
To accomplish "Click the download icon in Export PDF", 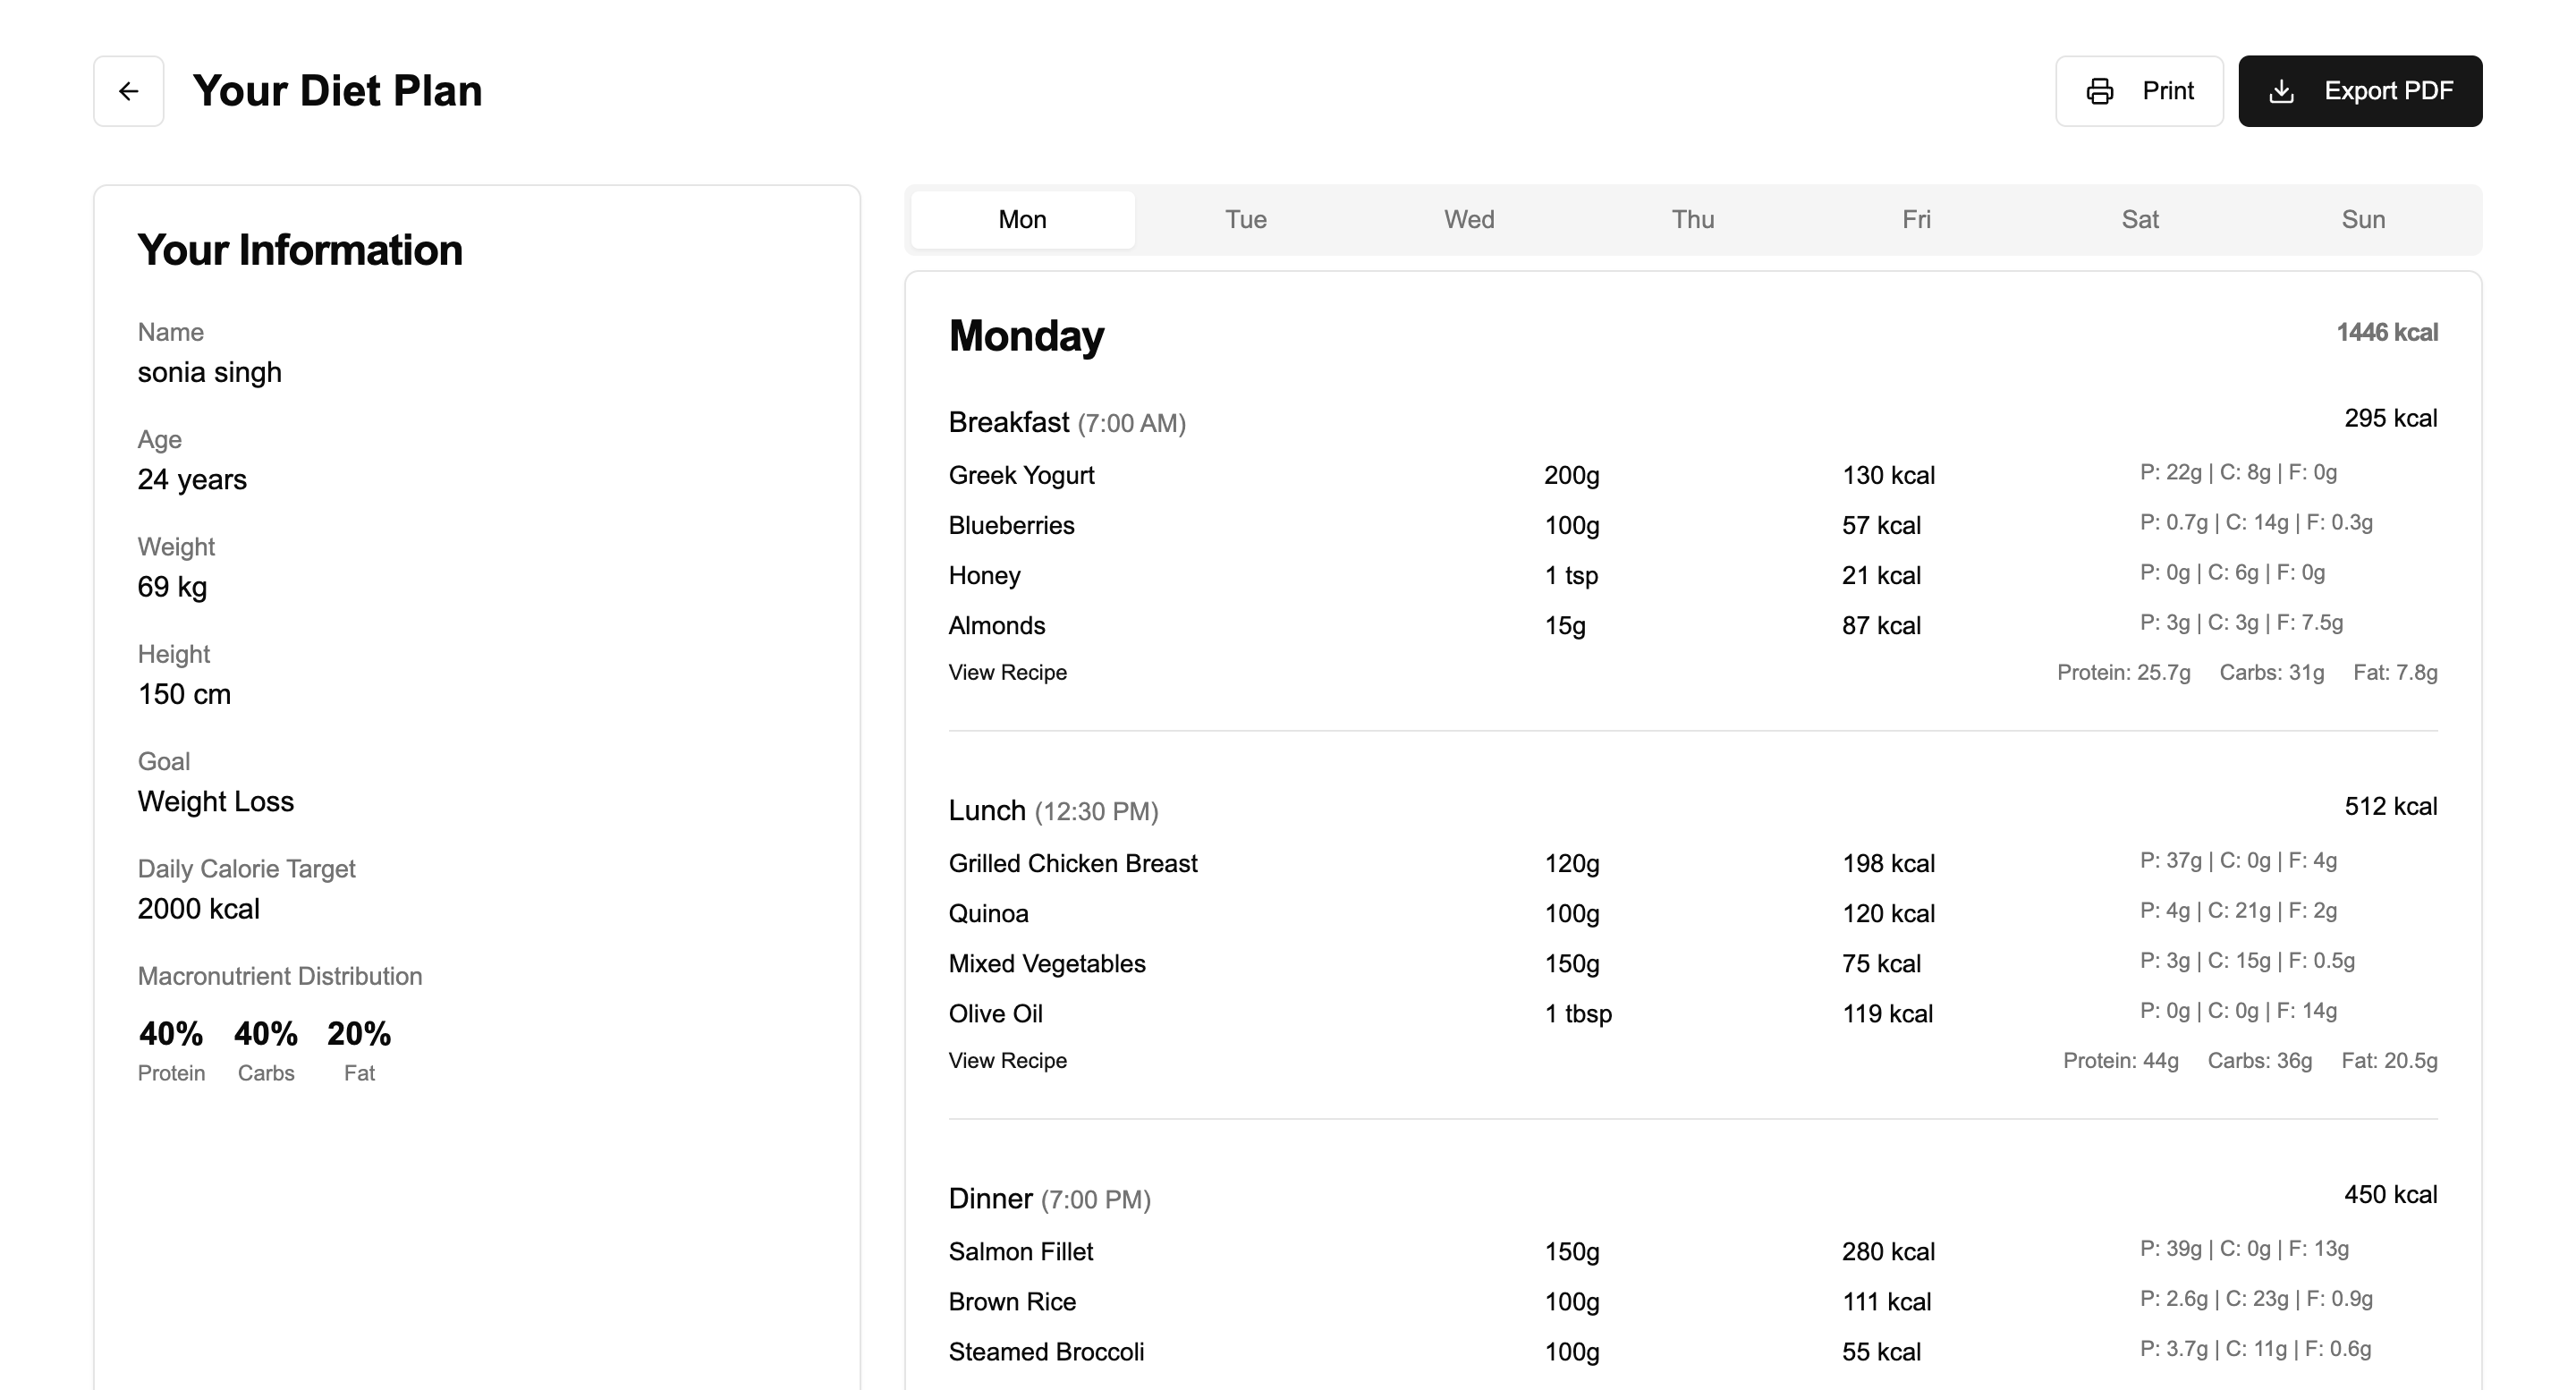I will [x=2282, y=91].
